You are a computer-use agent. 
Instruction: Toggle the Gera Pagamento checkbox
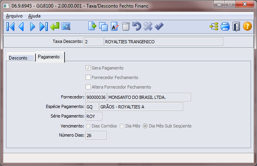tap(88, 68)
